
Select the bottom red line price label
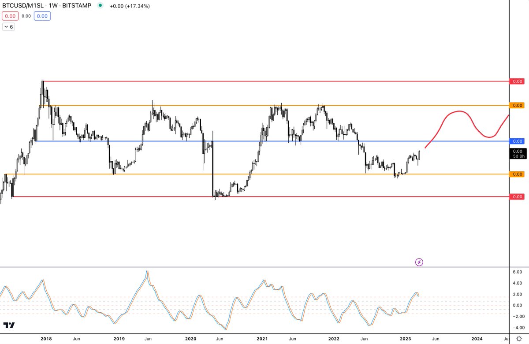tap(517, 196)
